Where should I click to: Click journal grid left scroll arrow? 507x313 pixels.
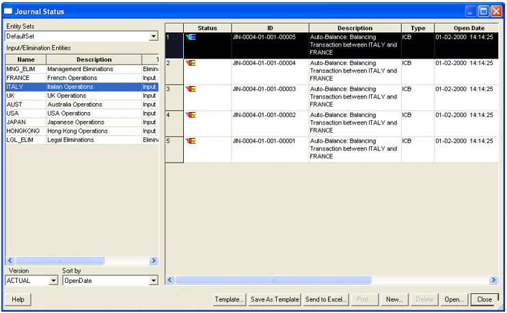tap(169, 280)
